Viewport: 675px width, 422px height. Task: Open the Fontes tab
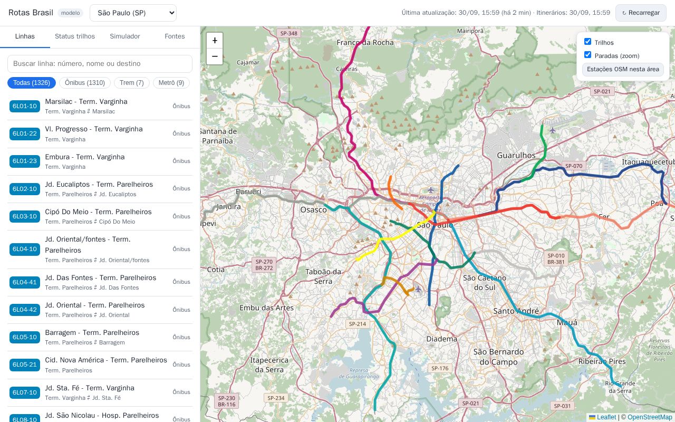[x=175, y=36]
